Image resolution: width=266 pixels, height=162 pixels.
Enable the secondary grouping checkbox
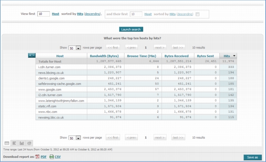coord(197,14)
